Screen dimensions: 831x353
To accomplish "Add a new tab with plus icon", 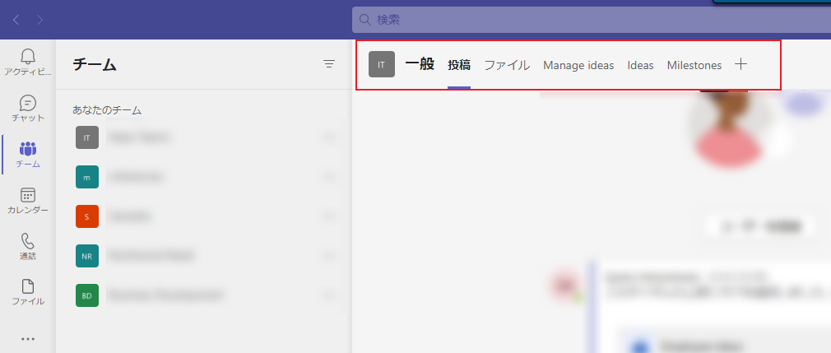I will point(740,65).
